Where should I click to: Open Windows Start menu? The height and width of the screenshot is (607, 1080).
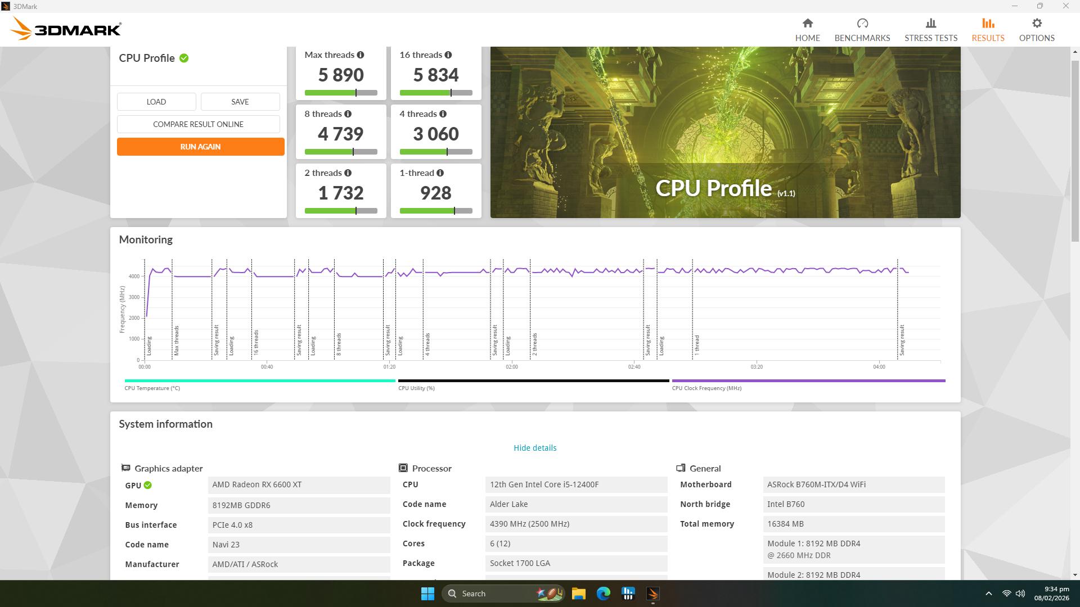tap(427, 594)
